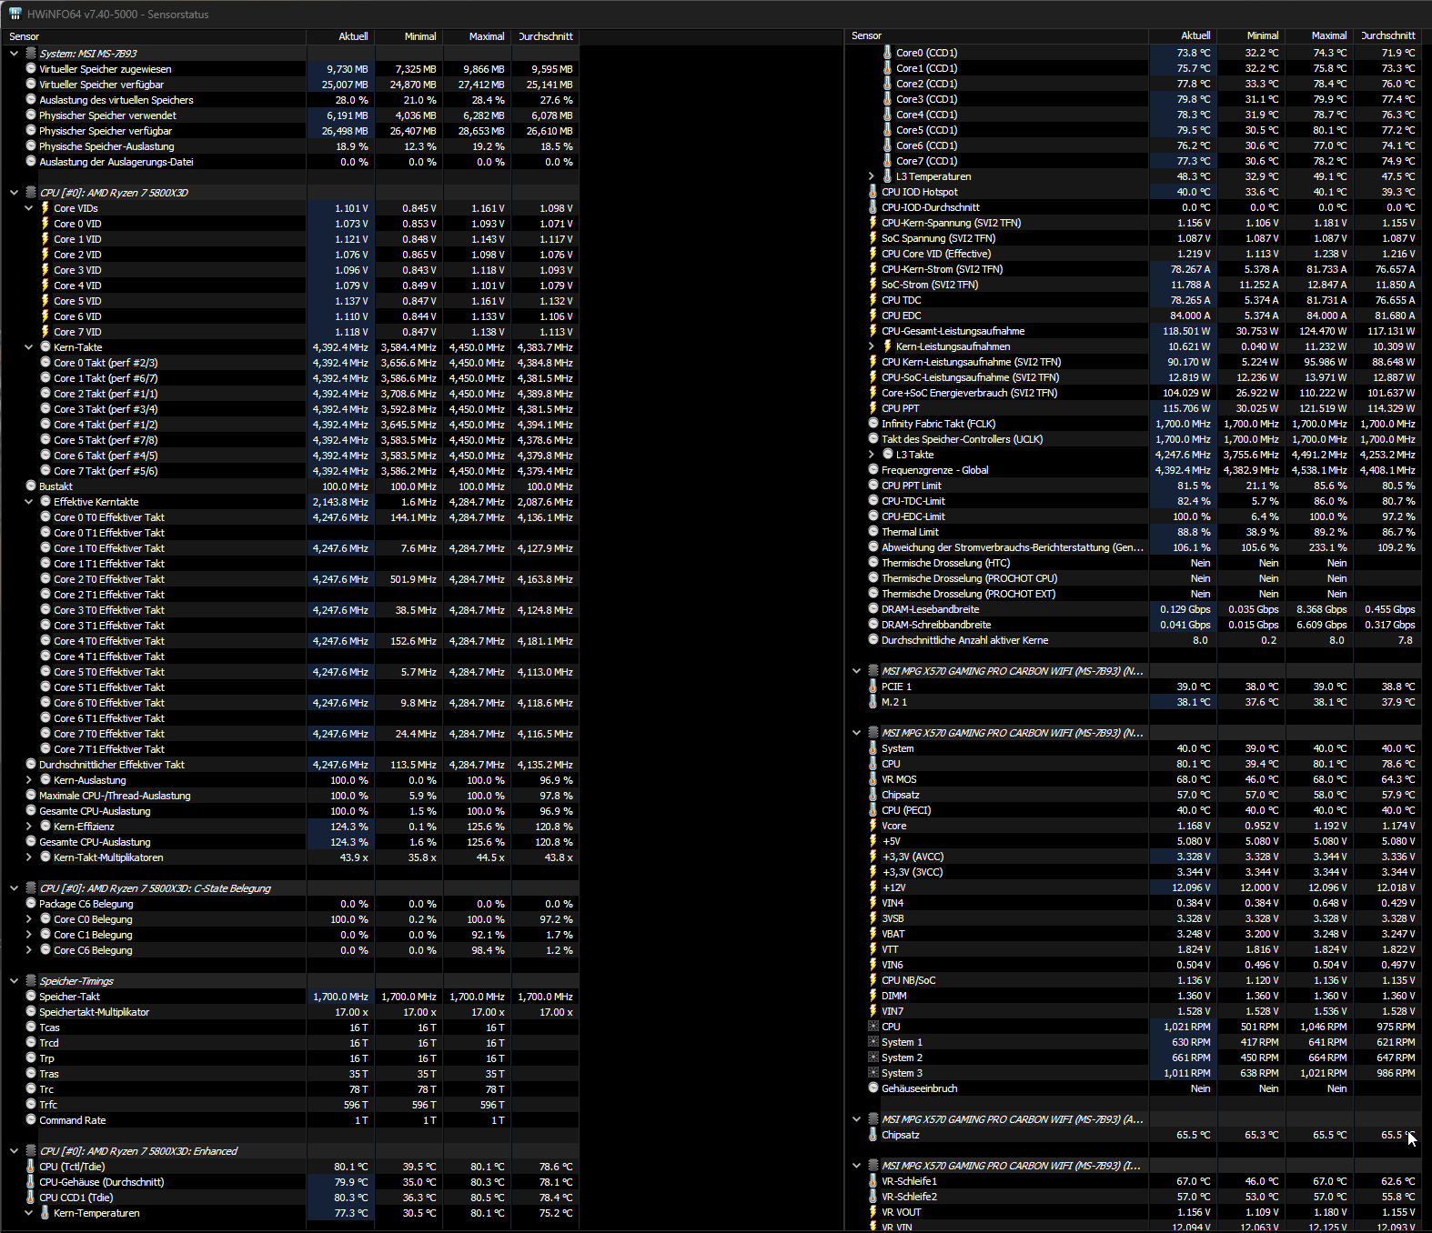Click the circle icon for Thermal Limit
The height and width of the screenshot is (1233, 1432).
coord(873,532)
